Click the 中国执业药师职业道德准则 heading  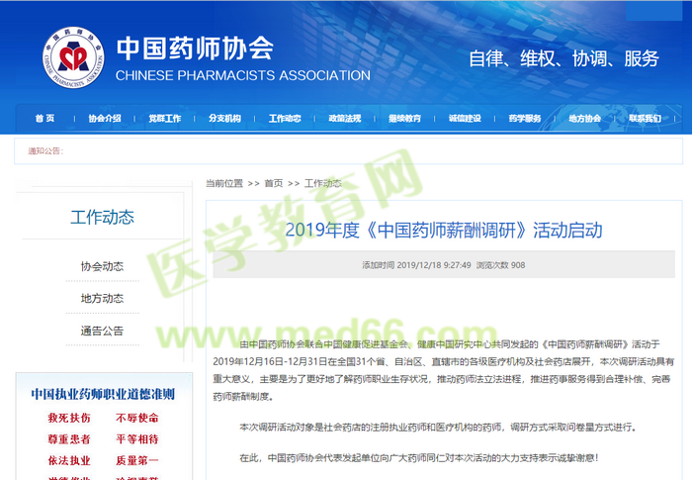102,393
